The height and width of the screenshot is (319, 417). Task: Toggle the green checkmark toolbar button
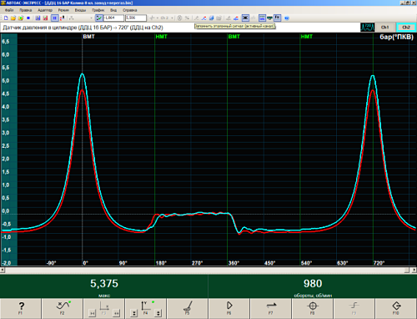(98, 18)
